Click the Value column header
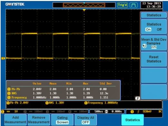 point(37,83)
